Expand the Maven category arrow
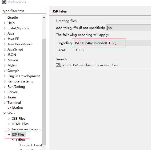The image size is (151, 150). 5,60
